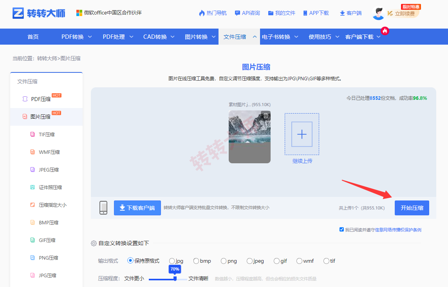Click the chat icon beside API咨询
The height and width of the screenshot is (287, 448).
tap(237, 13)
